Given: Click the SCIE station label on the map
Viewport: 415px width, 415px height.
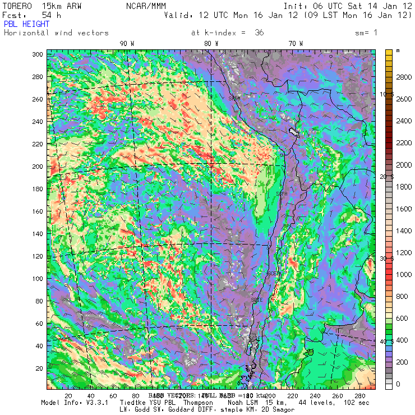Looking at the screenshot, I should [x=257, y=300].
